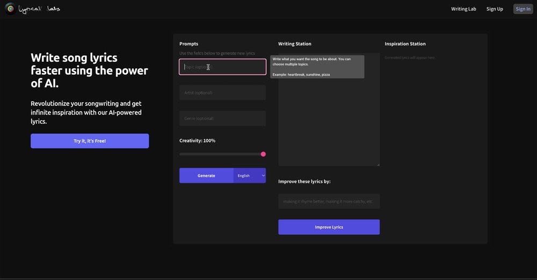Screen dimensions: 537x280
Task: Focus the "Improve these lyrics by" input
Action: click(x=329, y=202)
